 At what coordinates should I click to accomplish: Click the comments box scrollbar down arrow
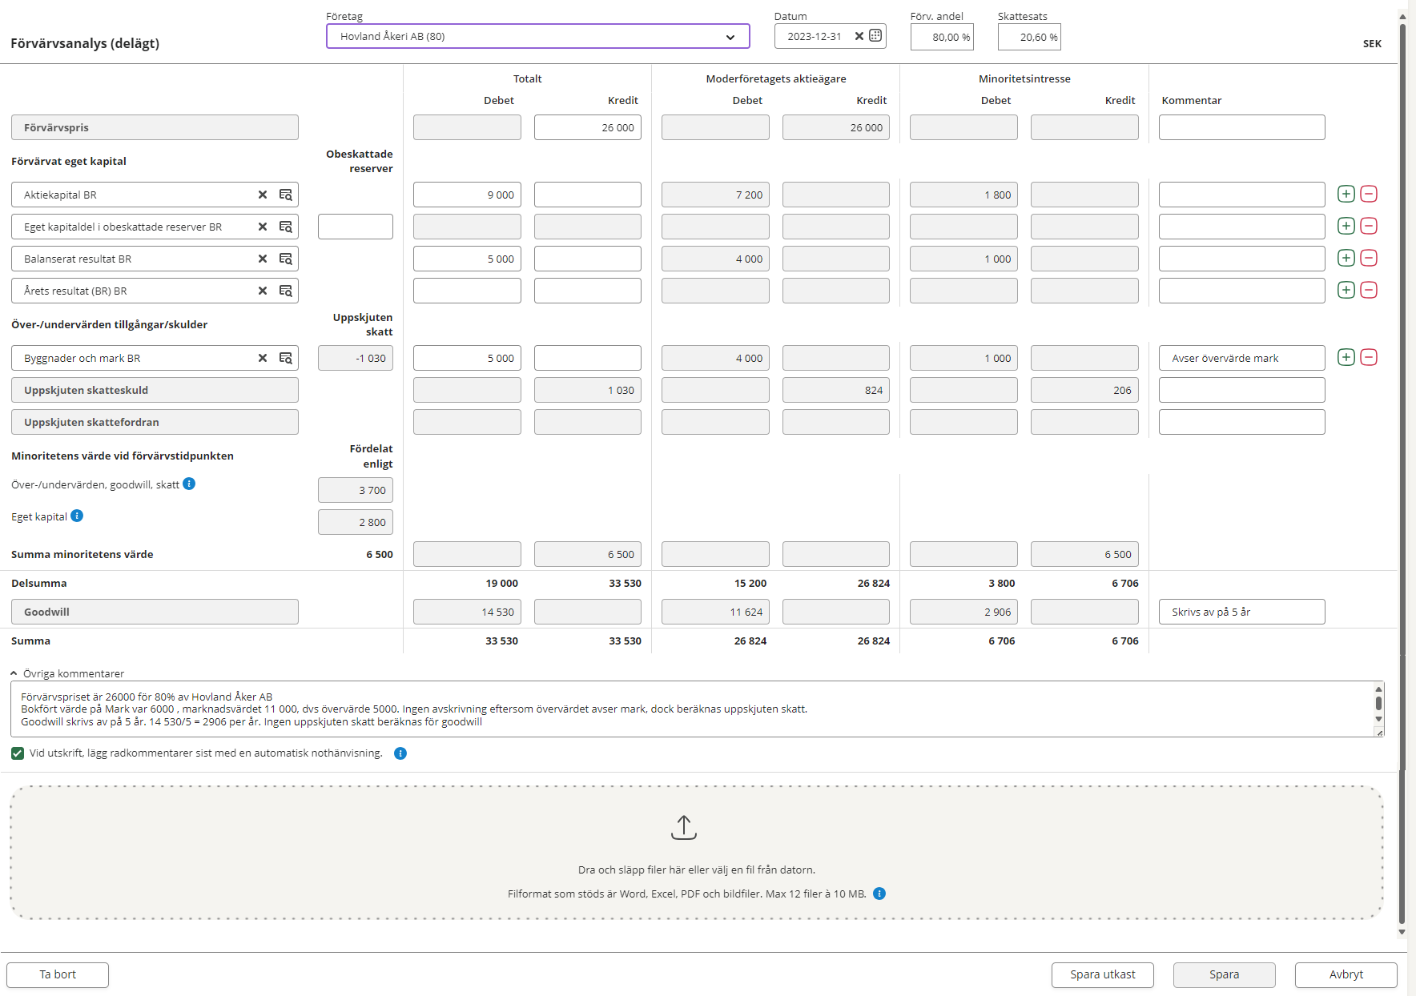pos(1378,719)
